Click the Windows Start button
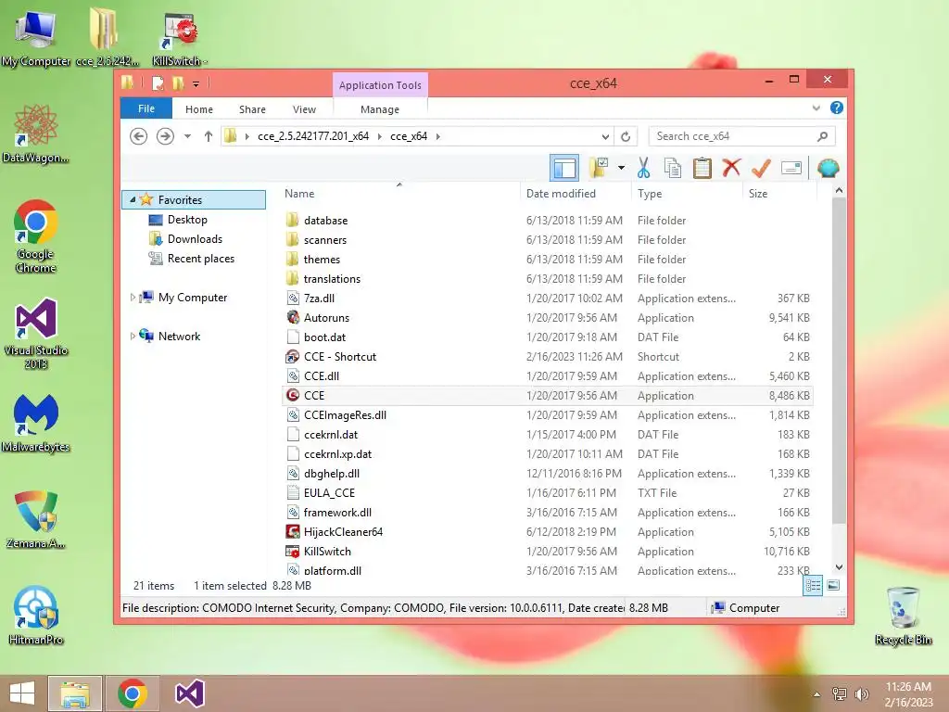 click(22, 693)
